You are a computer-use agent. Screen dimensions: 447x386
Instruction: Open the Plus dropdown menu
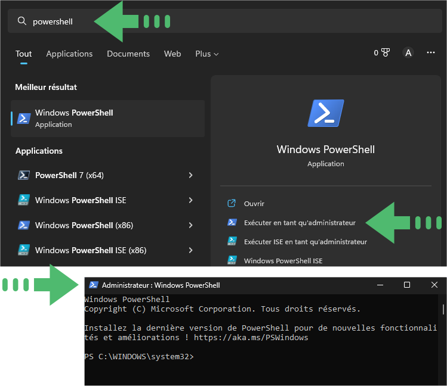207,54
